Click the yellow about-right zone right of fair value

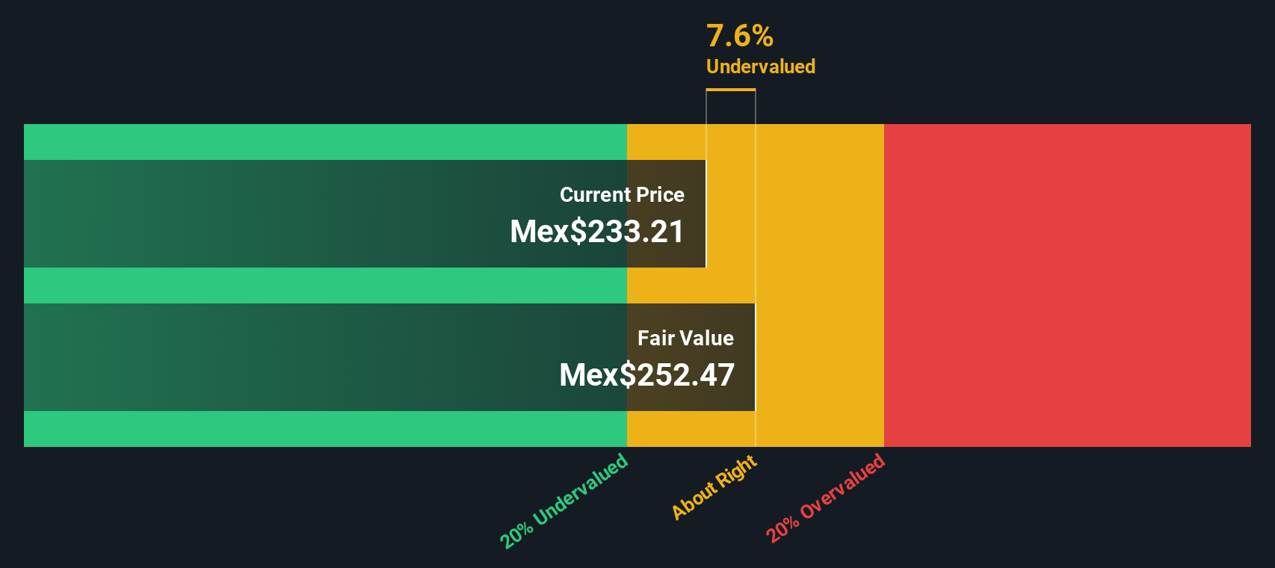point(820,285)
